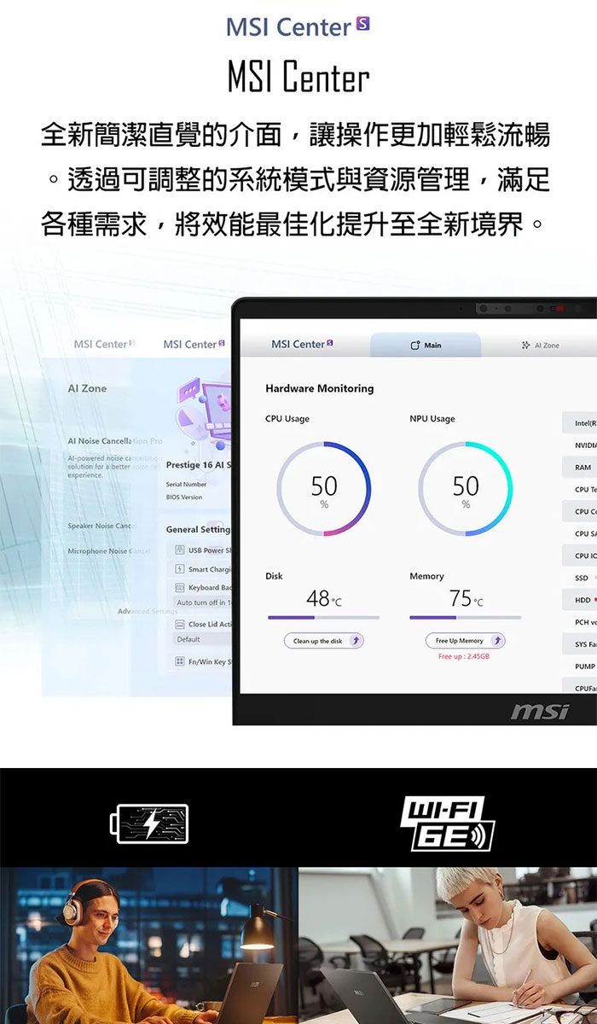Click the Wi-Fi 6E icon

click(447, 823)
